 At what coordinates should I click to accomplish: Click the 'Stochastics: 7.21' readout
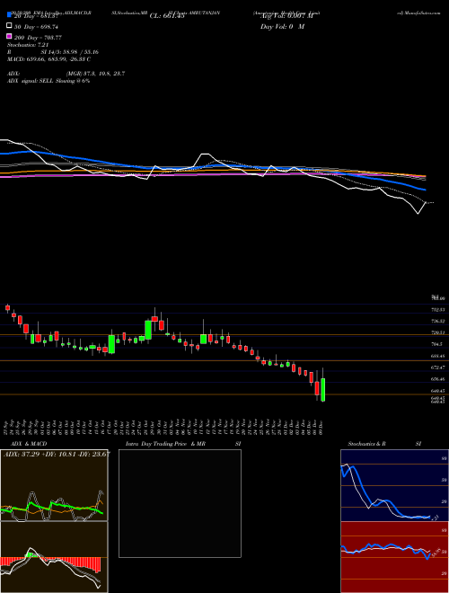(28, 45)
